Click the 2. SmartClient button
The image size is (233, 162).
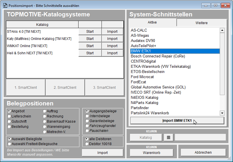[x=65, y=88]
